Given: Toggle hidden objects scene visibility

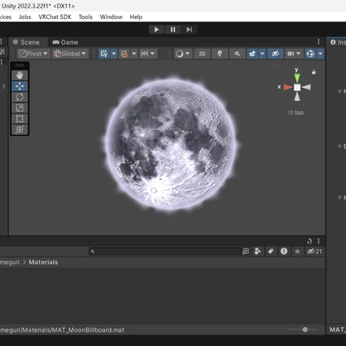Looking at the screenshot, I should coord(276,54).
